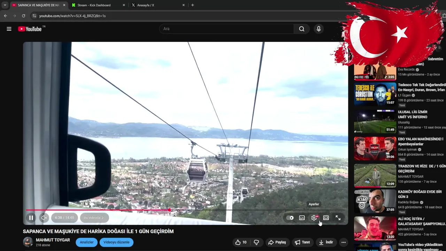Open more actions three-dot menu
This screenshot has height=251, width=446.
tap(344, 242)
